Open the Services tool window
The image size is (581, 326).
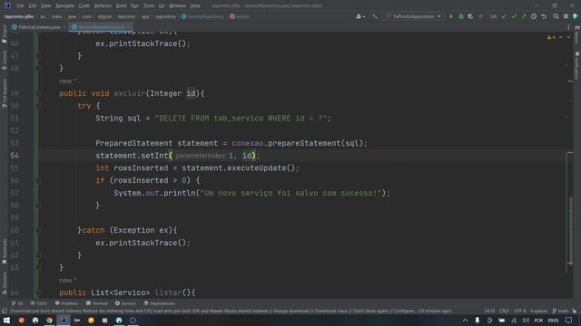[x=125, y=303]
